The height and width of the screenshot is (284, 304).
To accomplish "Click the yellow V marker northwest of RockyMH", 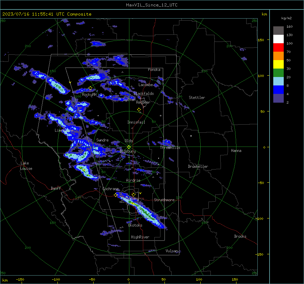I will click(x=70, y=82).
